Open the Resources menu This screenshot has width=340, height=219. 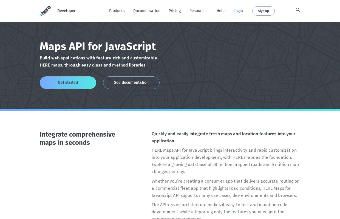[199, 11]
